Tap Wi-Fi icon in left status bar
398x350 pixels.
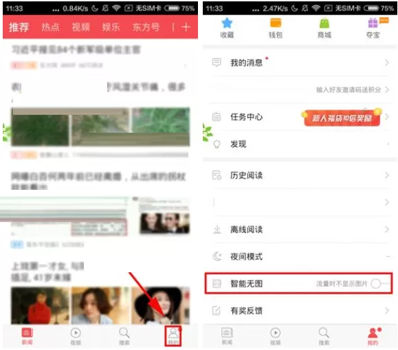coord(116,8)
